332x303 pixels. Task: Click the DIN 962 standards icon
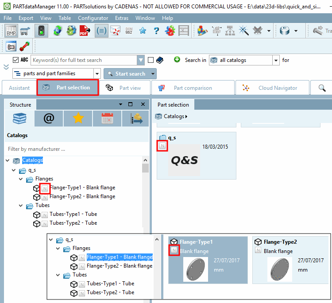pos(129,31)
